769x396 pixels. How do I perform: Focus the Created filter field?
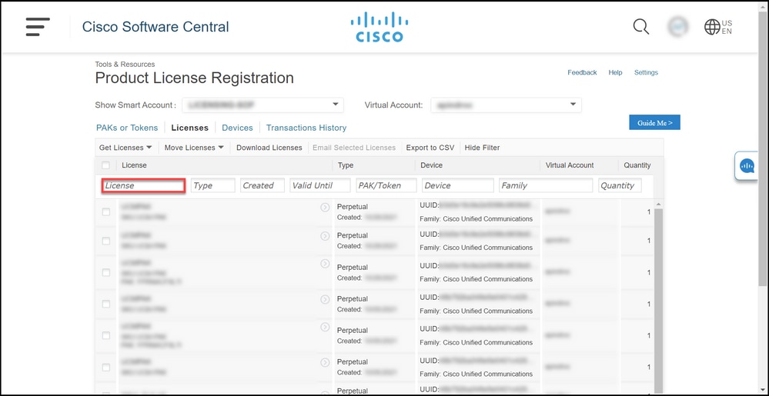pyautogui.click(x=262, y=185)
